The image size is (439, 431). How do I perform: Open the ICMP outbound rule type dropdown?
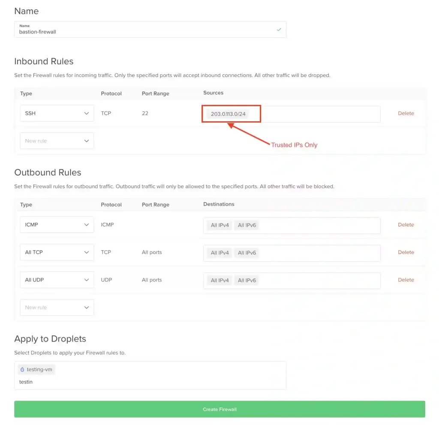tap(57, 225)
